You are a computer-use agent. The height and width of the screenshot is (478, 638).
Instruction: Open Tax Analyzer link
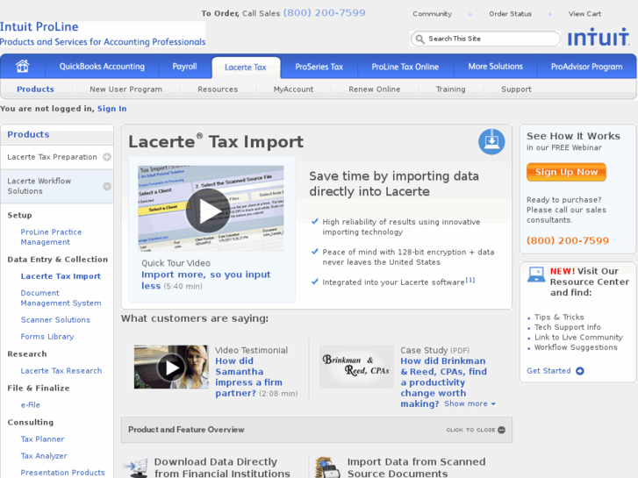coord(44,456)
